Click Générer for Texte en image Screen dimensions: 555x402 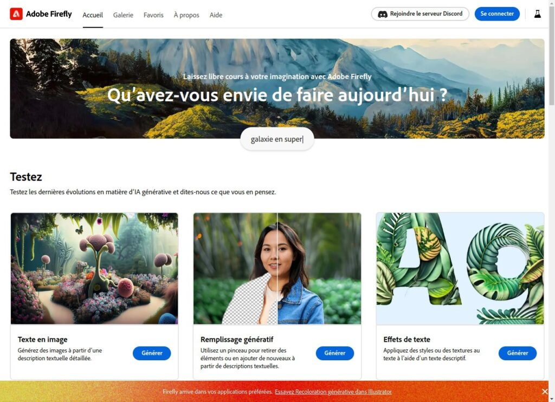click(152, 353)
